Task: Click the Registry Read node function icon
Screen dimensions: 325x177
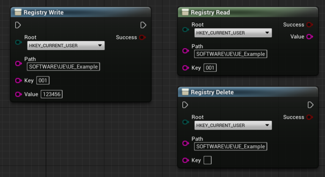Action: tap(185, 12)
